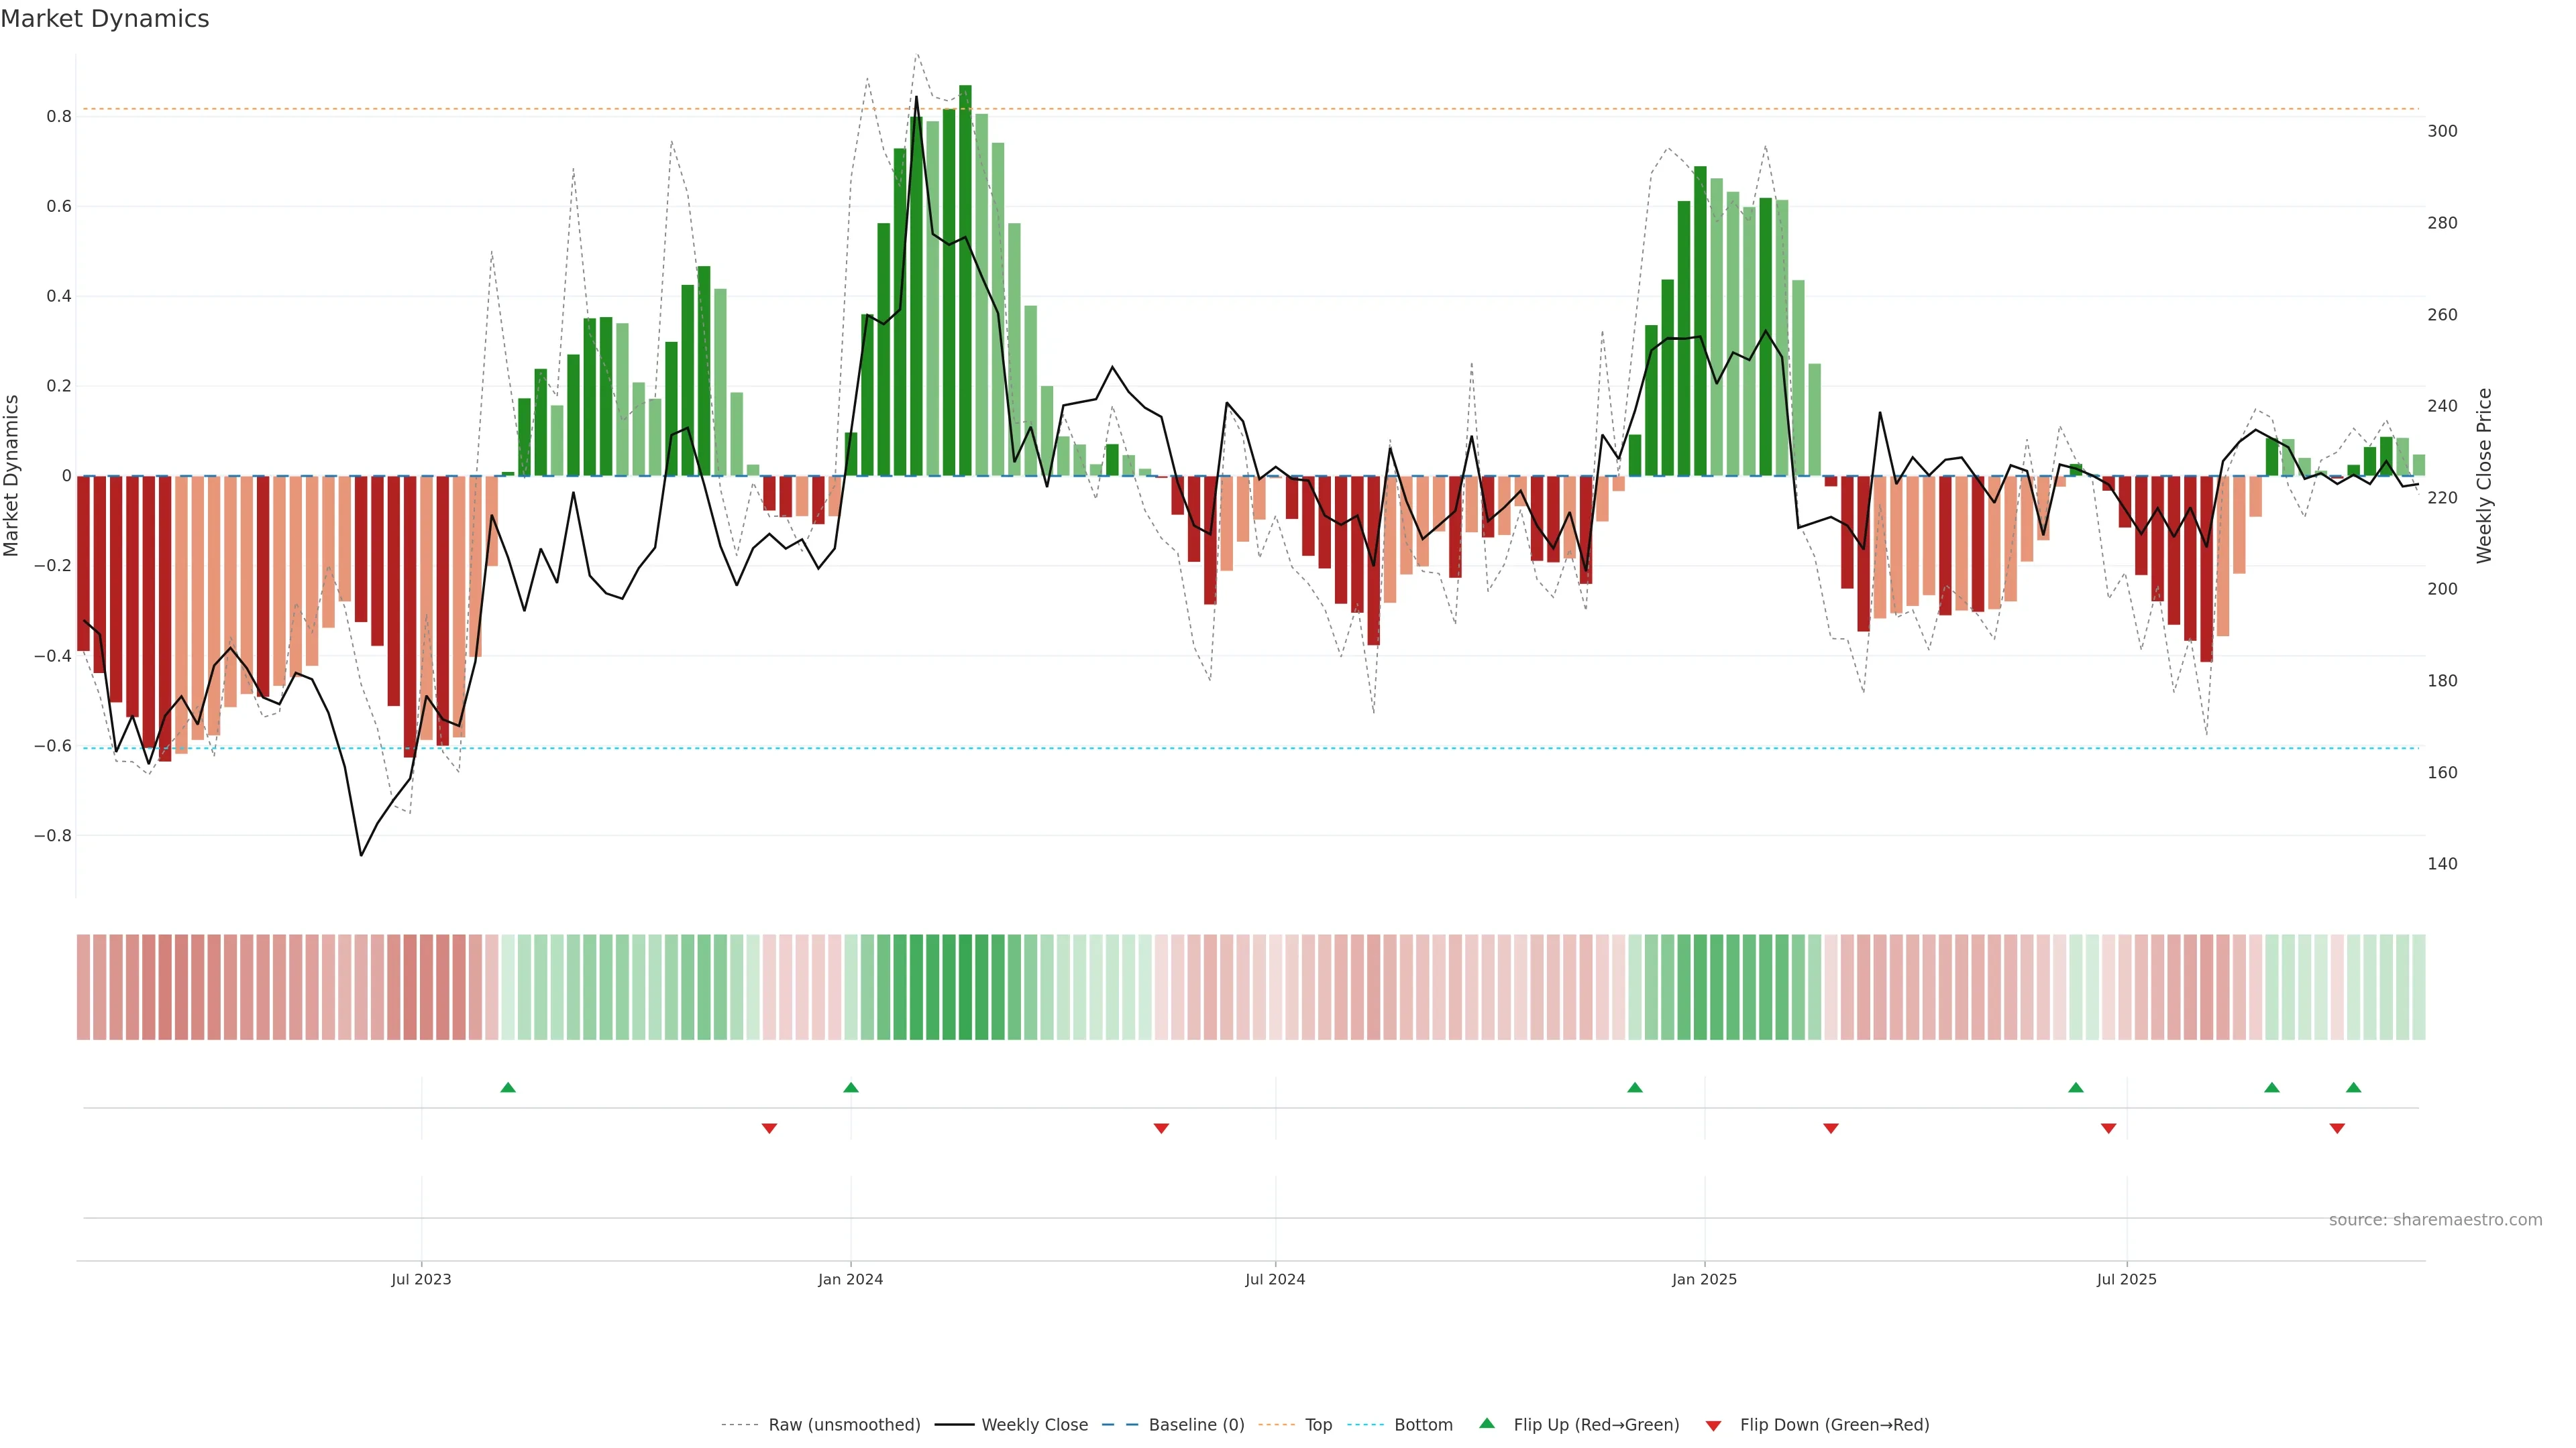Click the rightmost green Flip Up triangle marker
Image resolution: width=2576 pixels, height=1448 pixels.
(2354, 1087)
